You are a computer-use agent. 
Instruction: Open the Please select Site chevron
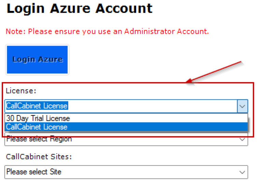[x=242, y=172]
